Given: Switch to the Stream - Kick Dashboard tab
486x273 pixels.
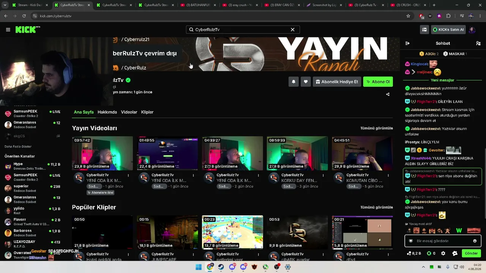Looking at the screenshot, I should (30, 5).
